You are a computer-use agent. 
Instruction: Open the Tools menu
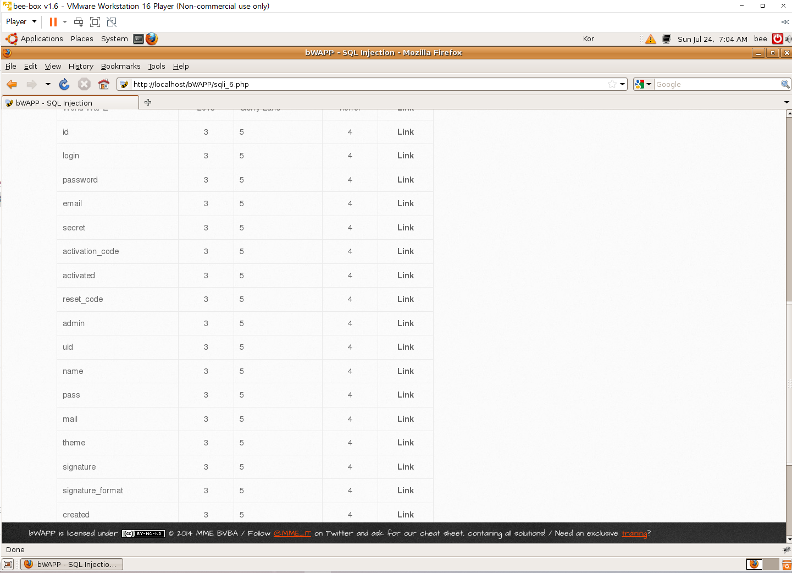(x=157, y=66)
